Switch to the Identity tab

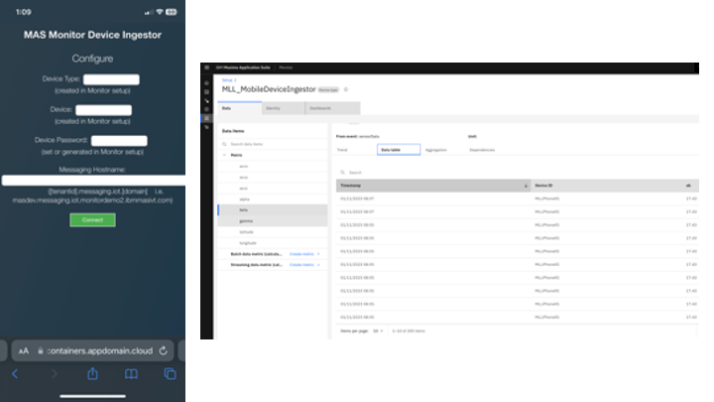(x=283, y=108)
